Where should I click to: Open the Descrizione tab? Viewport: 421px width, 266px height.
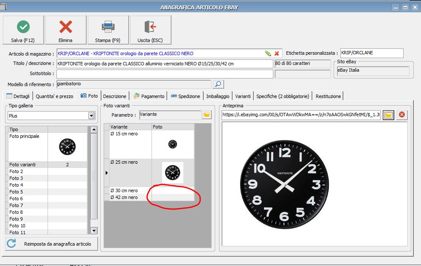point(115,96)
